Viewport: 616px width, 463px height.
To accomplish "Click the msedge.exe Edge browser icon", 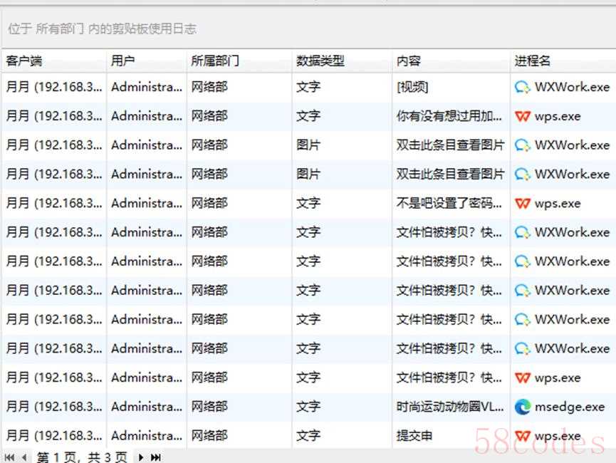I will [x=523, y=407].
